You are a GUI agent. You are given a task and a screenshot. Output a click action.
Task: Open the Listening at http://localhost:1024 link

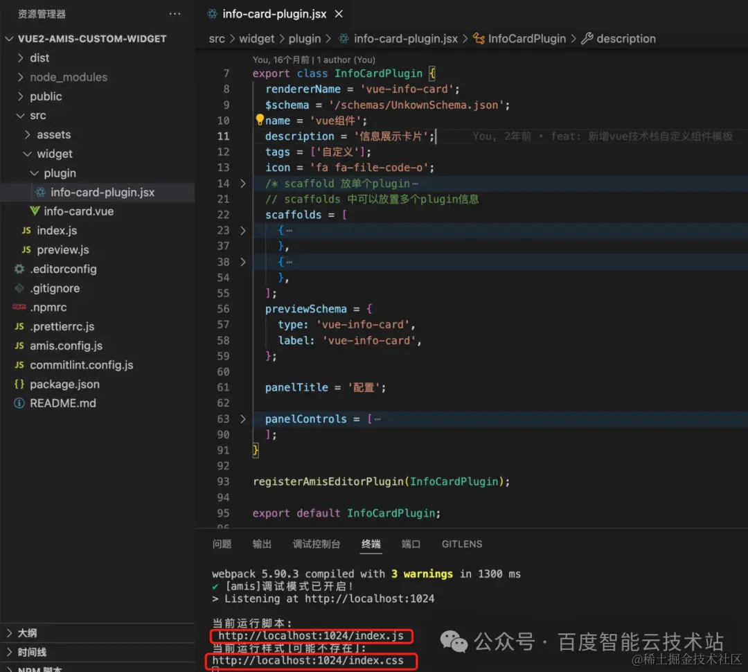click(370, 599)
